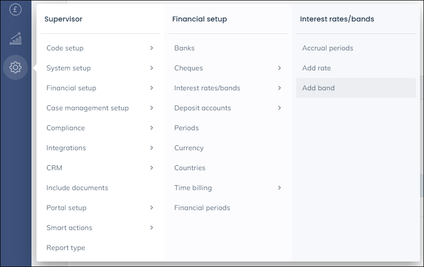Screen dimensions: 424x267
Task: Expand Code setup submenu arrow
Action: 151,48
